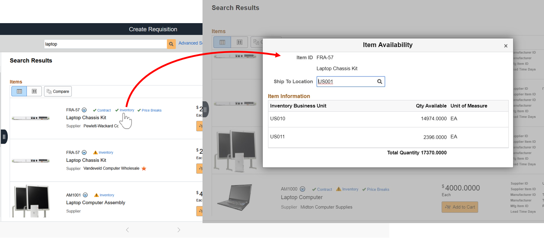Viewport: 544px width, 241px height.
Task: Open the dropdown next to AM1001
Action: click(85, 195)
